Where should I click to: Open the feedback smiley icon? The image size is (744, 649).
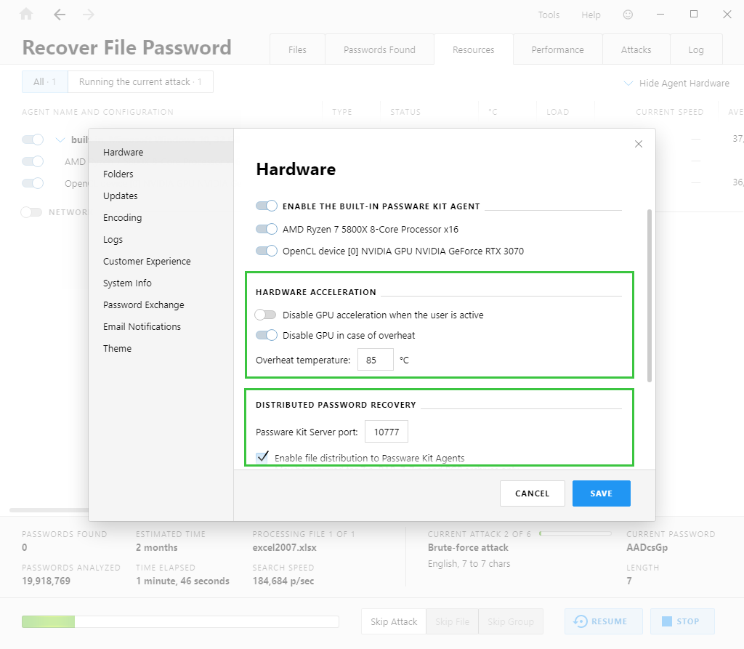[x=628, y=15]
